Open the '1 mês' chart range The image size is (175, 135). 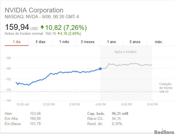pyautogui.click(x=64, y=42)
